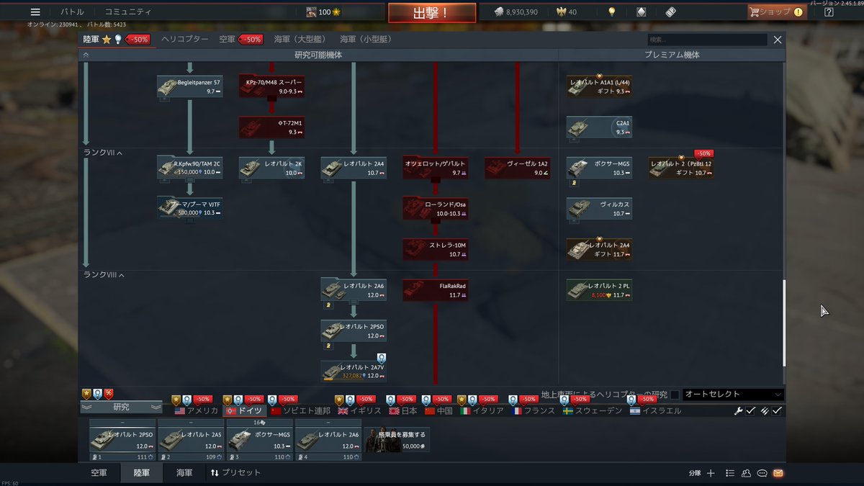Select the T-72M1 vehicle
Image resolution: width=864 pixels, height=486 pixels.
tap(271, 127)
